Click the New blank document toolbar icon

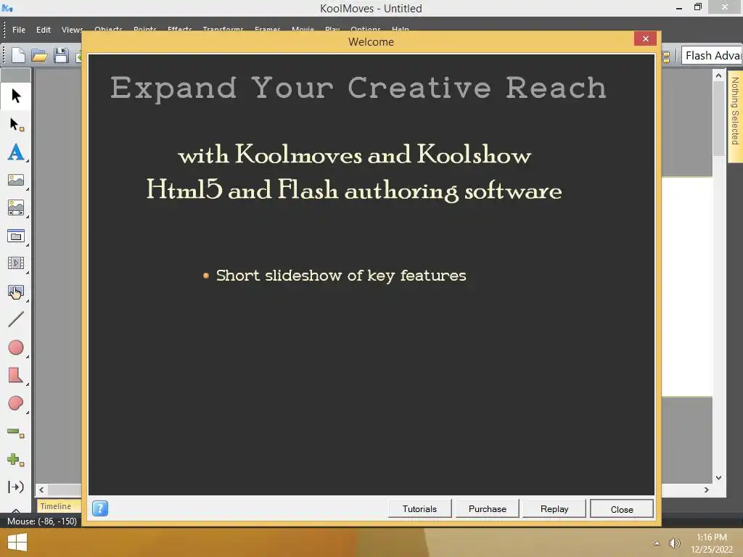pos(18,55)
